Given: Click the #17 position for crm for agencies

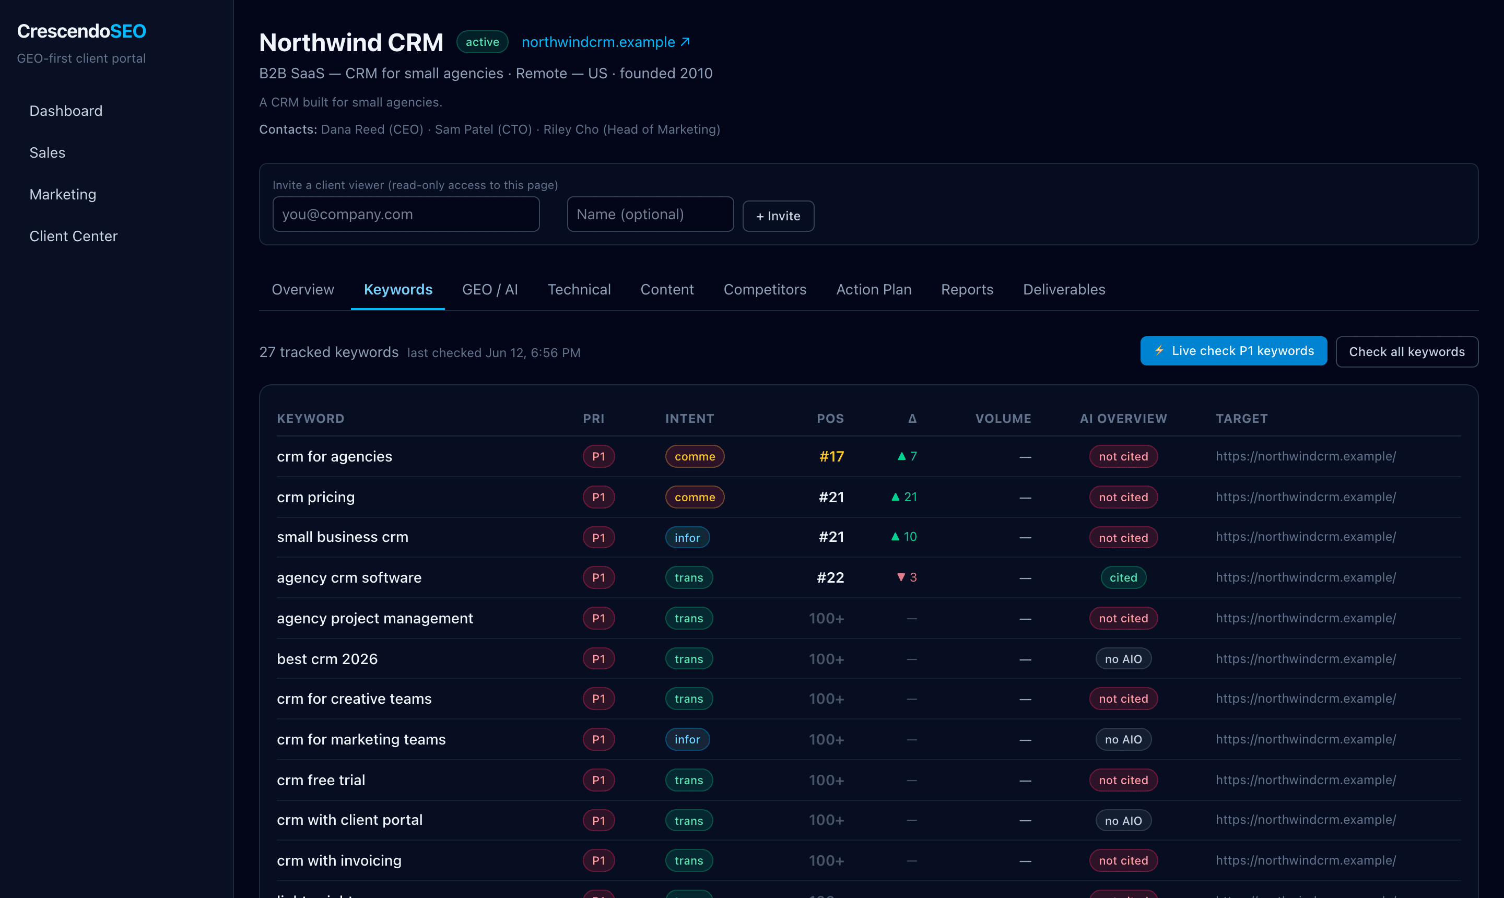Looking at the screenshot, I should 831,456.
